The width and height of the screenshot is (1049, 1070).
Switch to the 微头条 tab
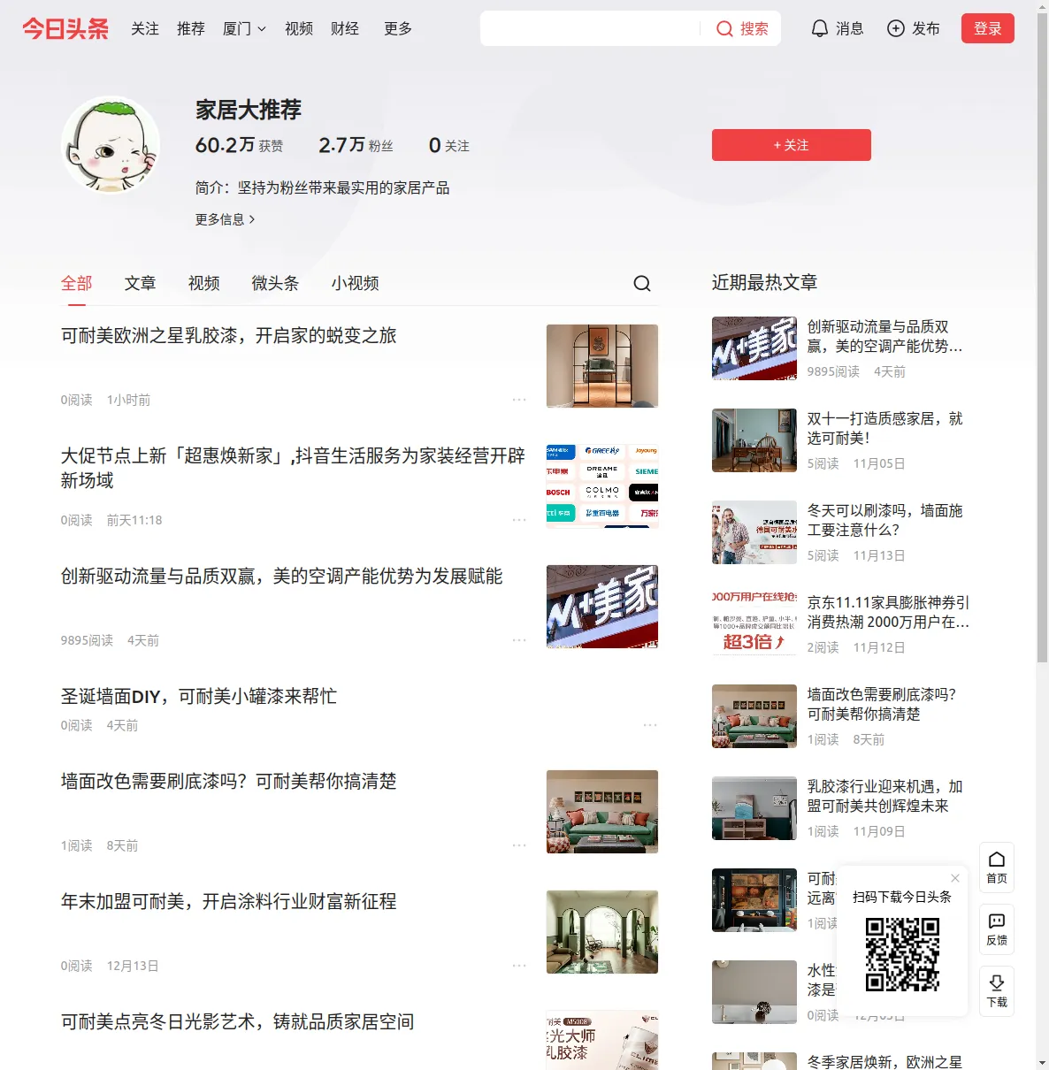276,283
